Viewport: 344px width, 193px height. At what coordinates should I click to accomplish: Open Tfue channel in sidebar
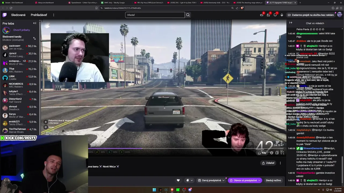(x=20, y=70)
